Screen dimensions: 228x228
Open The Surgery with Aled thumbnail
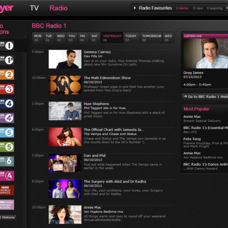(65, 189)
